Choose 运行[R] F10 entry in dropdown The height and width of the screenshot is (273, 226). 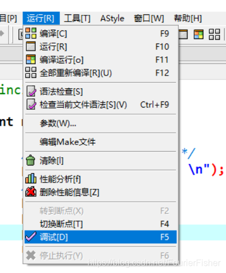click(101, 46)
